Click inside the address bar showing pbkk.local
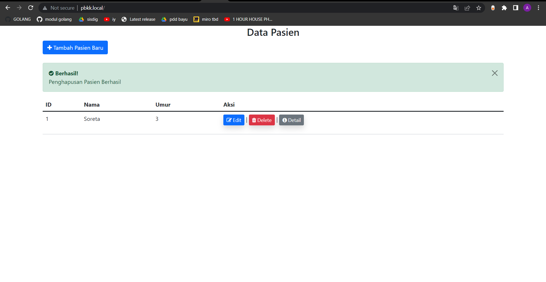 (x=142, y=8)
